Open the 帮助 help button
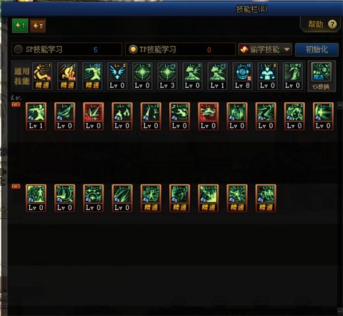This screenshot has height=316, width=343. [x=321, y=24]
